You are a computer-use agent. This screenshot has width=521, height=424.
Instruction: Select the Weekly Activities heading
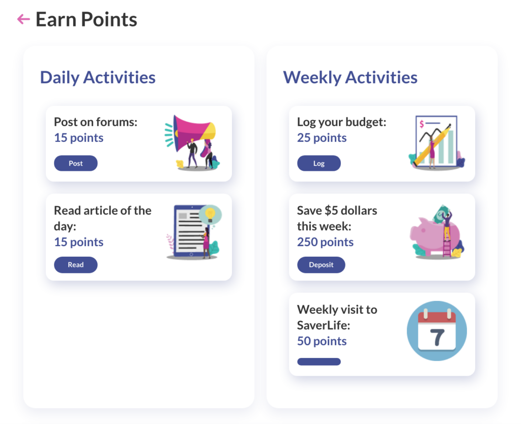[350, 78]
